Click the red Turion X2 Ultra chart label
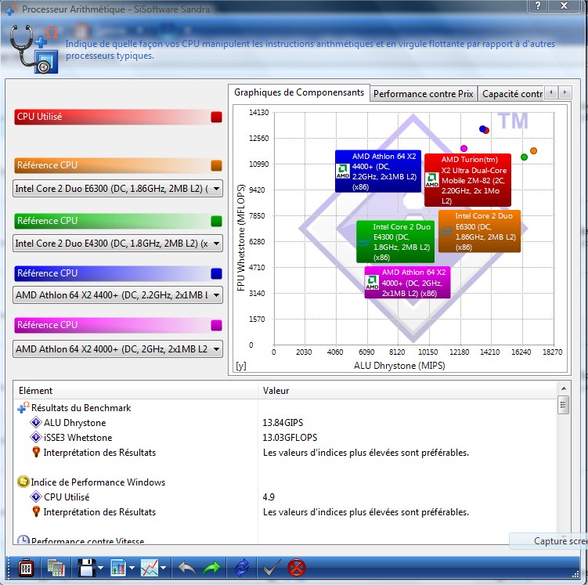The image size is (588, 585). coord(467,180)
